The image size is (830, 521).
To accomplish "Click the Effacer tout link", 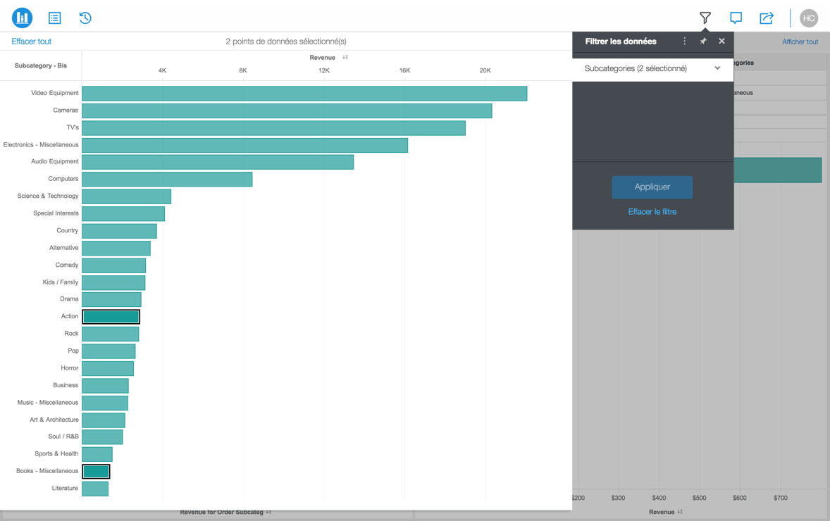I will click(x=31, y=42).
